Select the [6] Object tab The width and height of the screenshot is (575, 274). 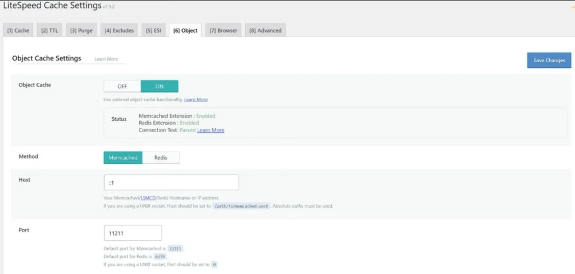[185, 30]
